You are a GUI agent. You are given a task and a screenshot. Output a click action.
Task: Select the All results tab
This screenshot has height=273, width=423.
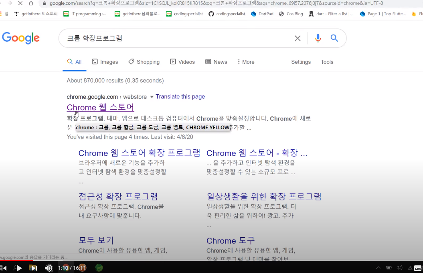(74, 62)
